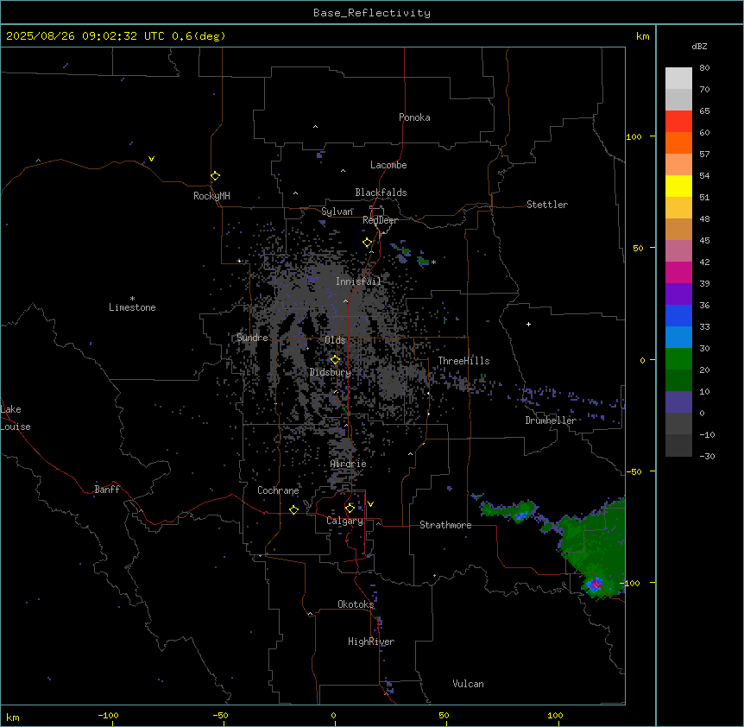Click the dBZ legend heading
744x727 pixels.
(x=699, y=47)
